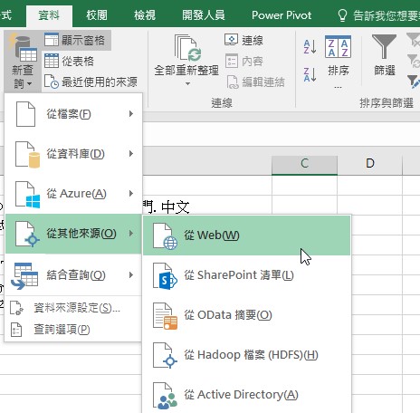Switch to the 開發人員 ribbon tab
The width and height of the screenshot is (420, 413).
point(204,15)
